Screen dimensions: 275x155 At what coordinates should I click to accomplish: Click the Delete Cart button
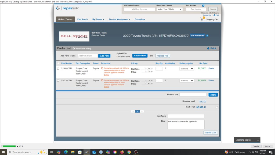tap(211, 133)
